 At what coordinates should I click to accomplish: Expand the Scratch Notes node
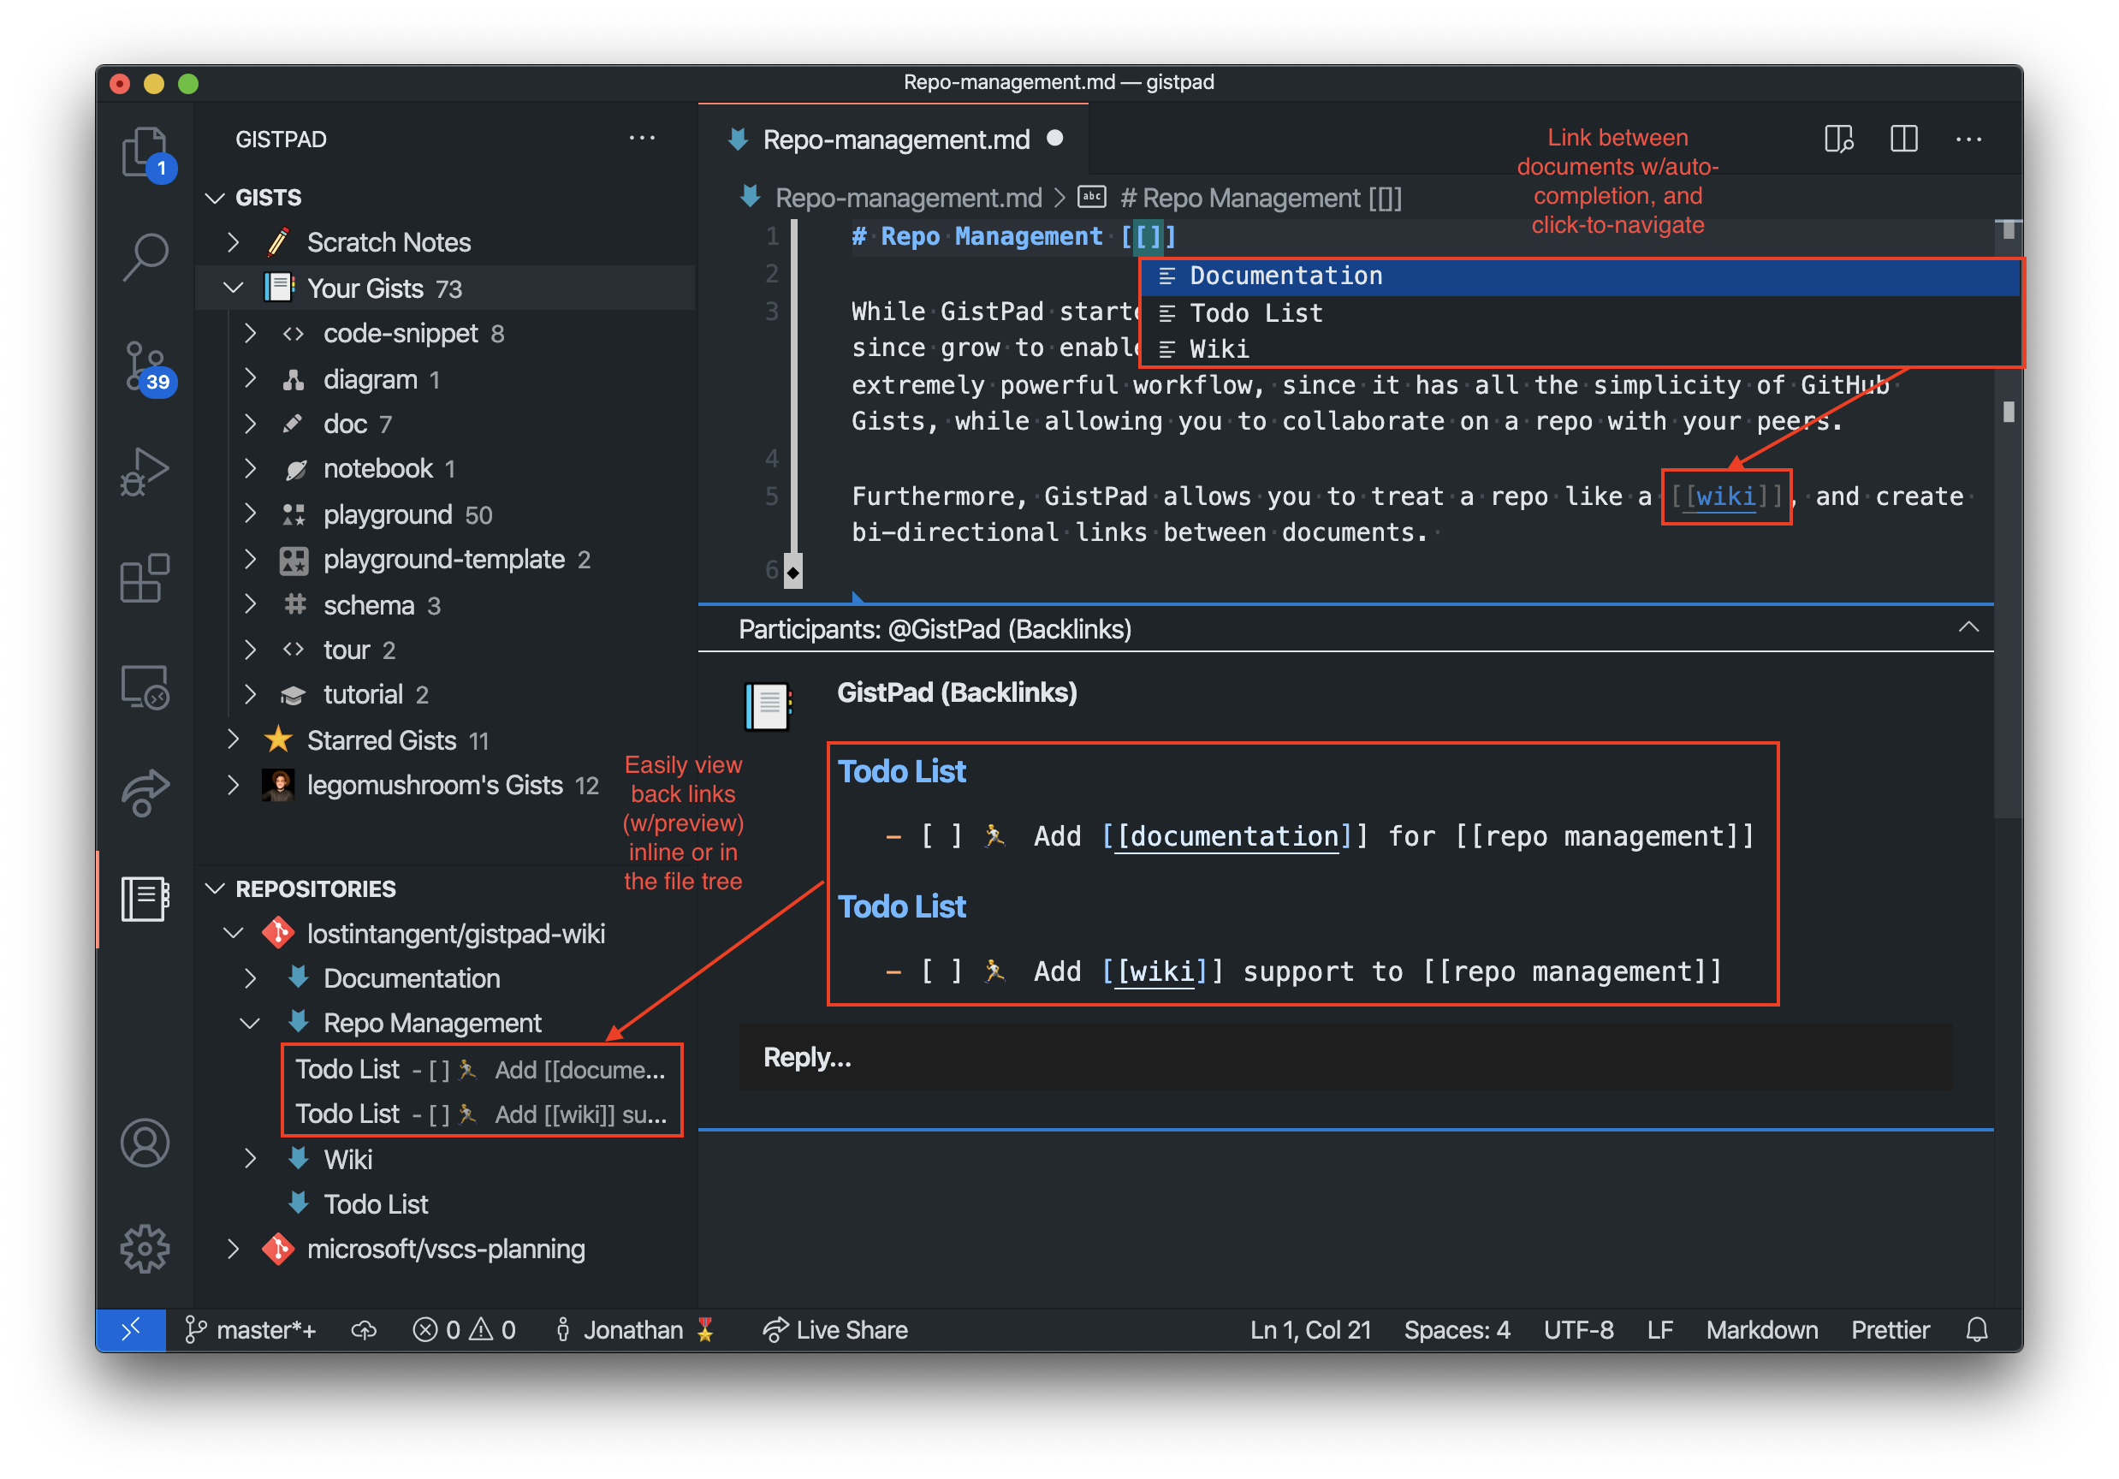[233, 243]
